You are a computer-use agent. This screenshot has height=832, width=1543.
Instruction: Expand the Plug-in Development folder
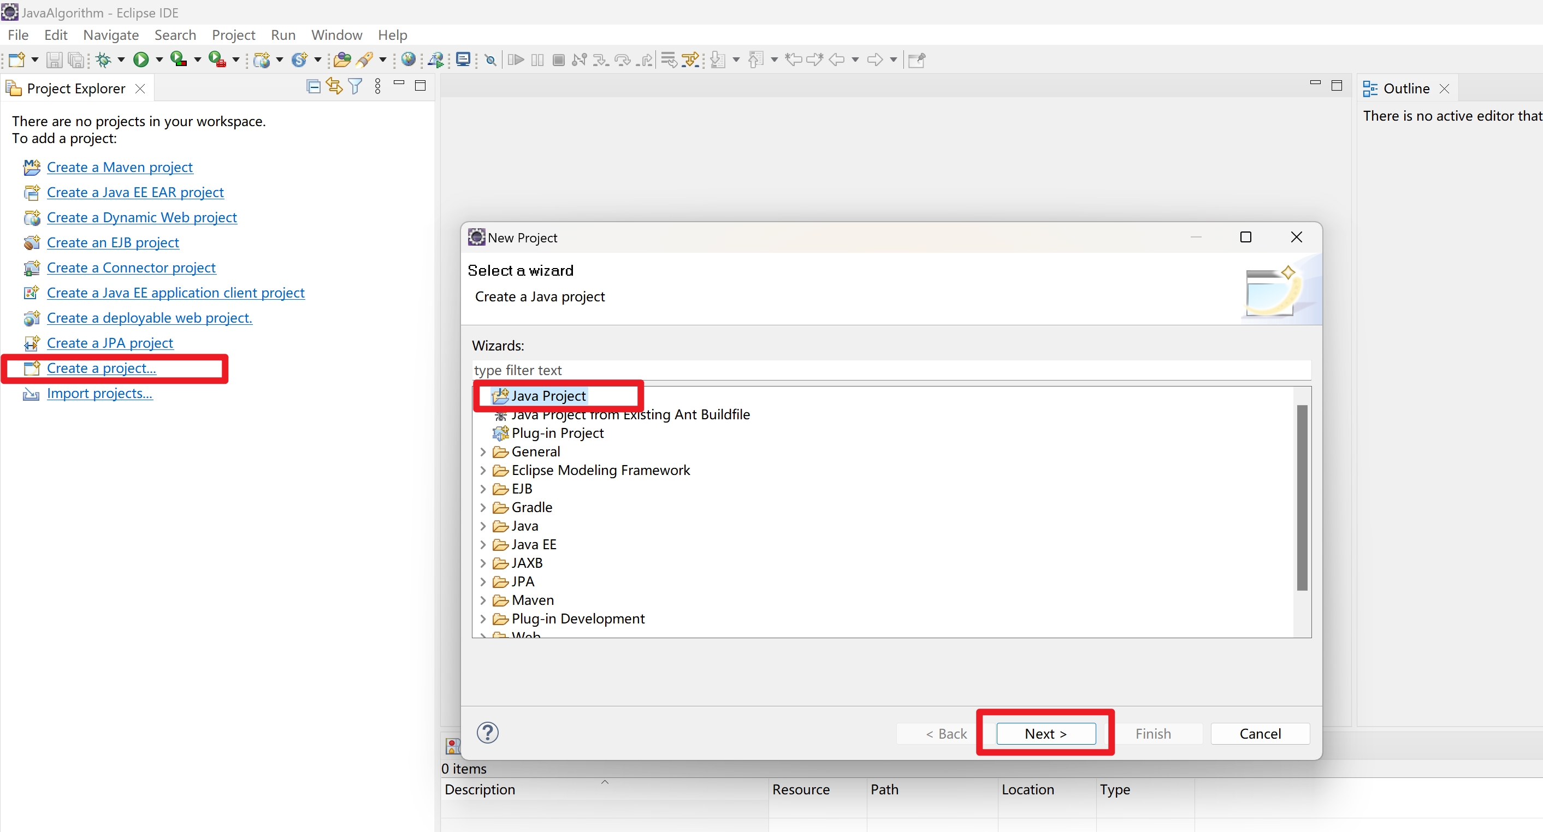pos(483,619)
